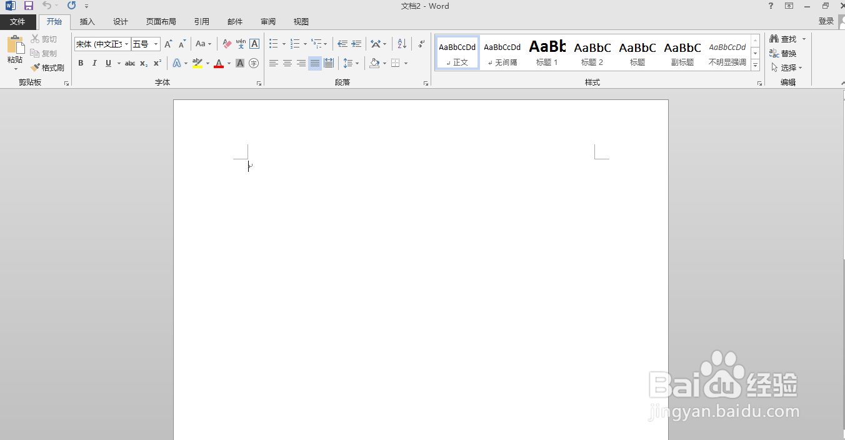Open the Line Spacing dropdown
Screen dimensions: 845x440
click(x=351, y=63)
